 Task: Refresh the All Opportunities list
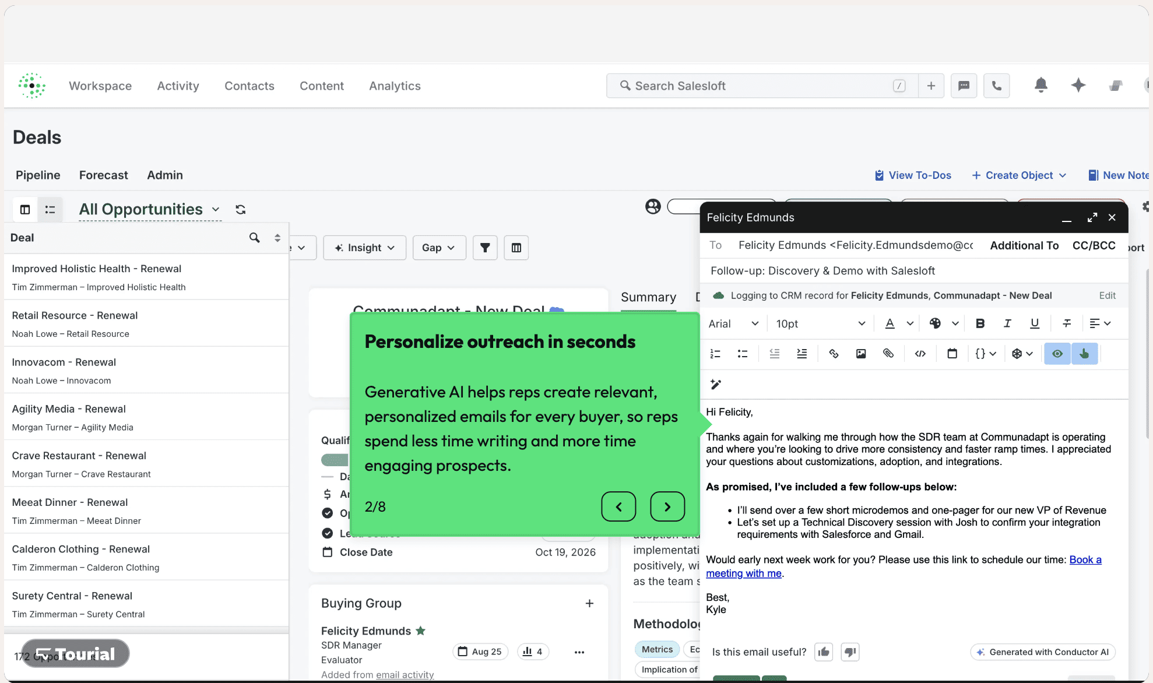click(x=240, y=209)
